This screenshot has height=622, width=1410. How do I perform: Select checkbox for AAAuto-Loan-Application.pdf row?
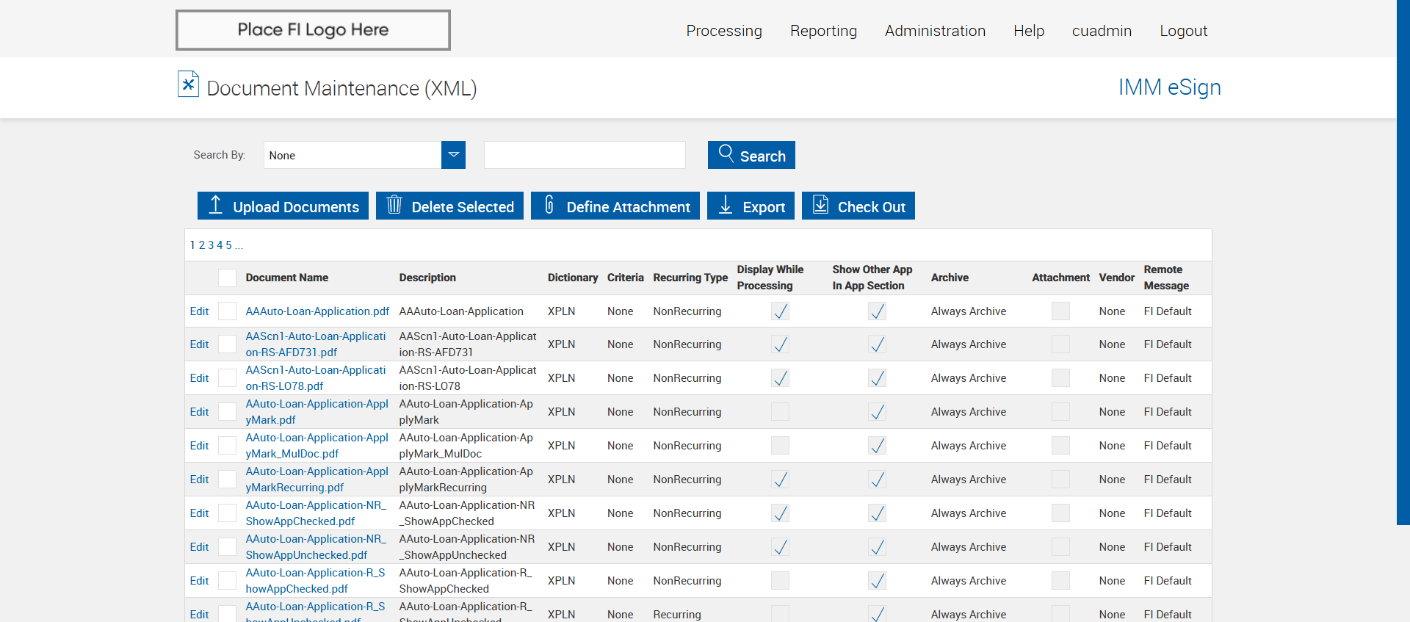coord(228,311)
